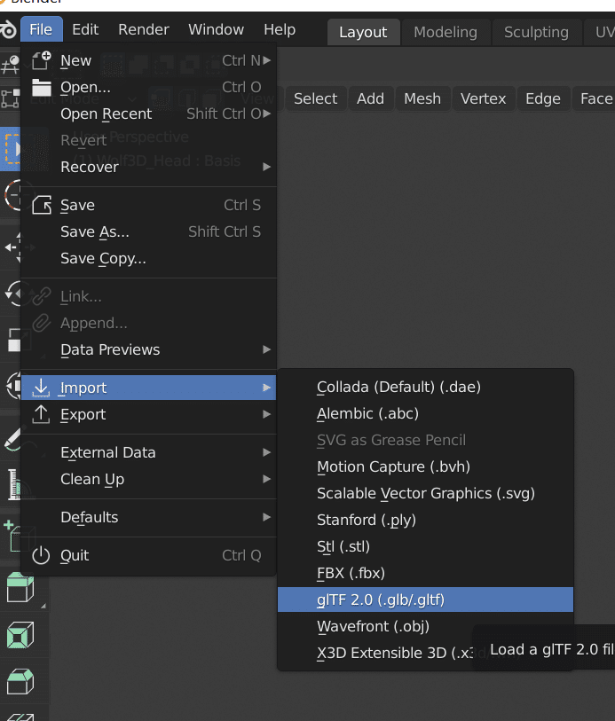Click the Export upload-arrow icon

42,414
